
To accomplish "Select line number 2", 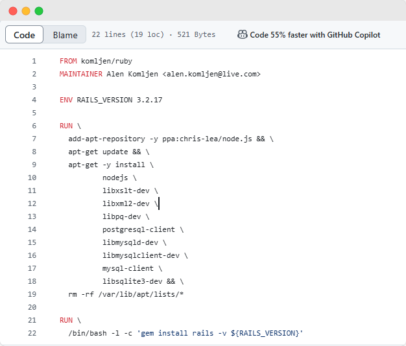I will coord(34,75).
